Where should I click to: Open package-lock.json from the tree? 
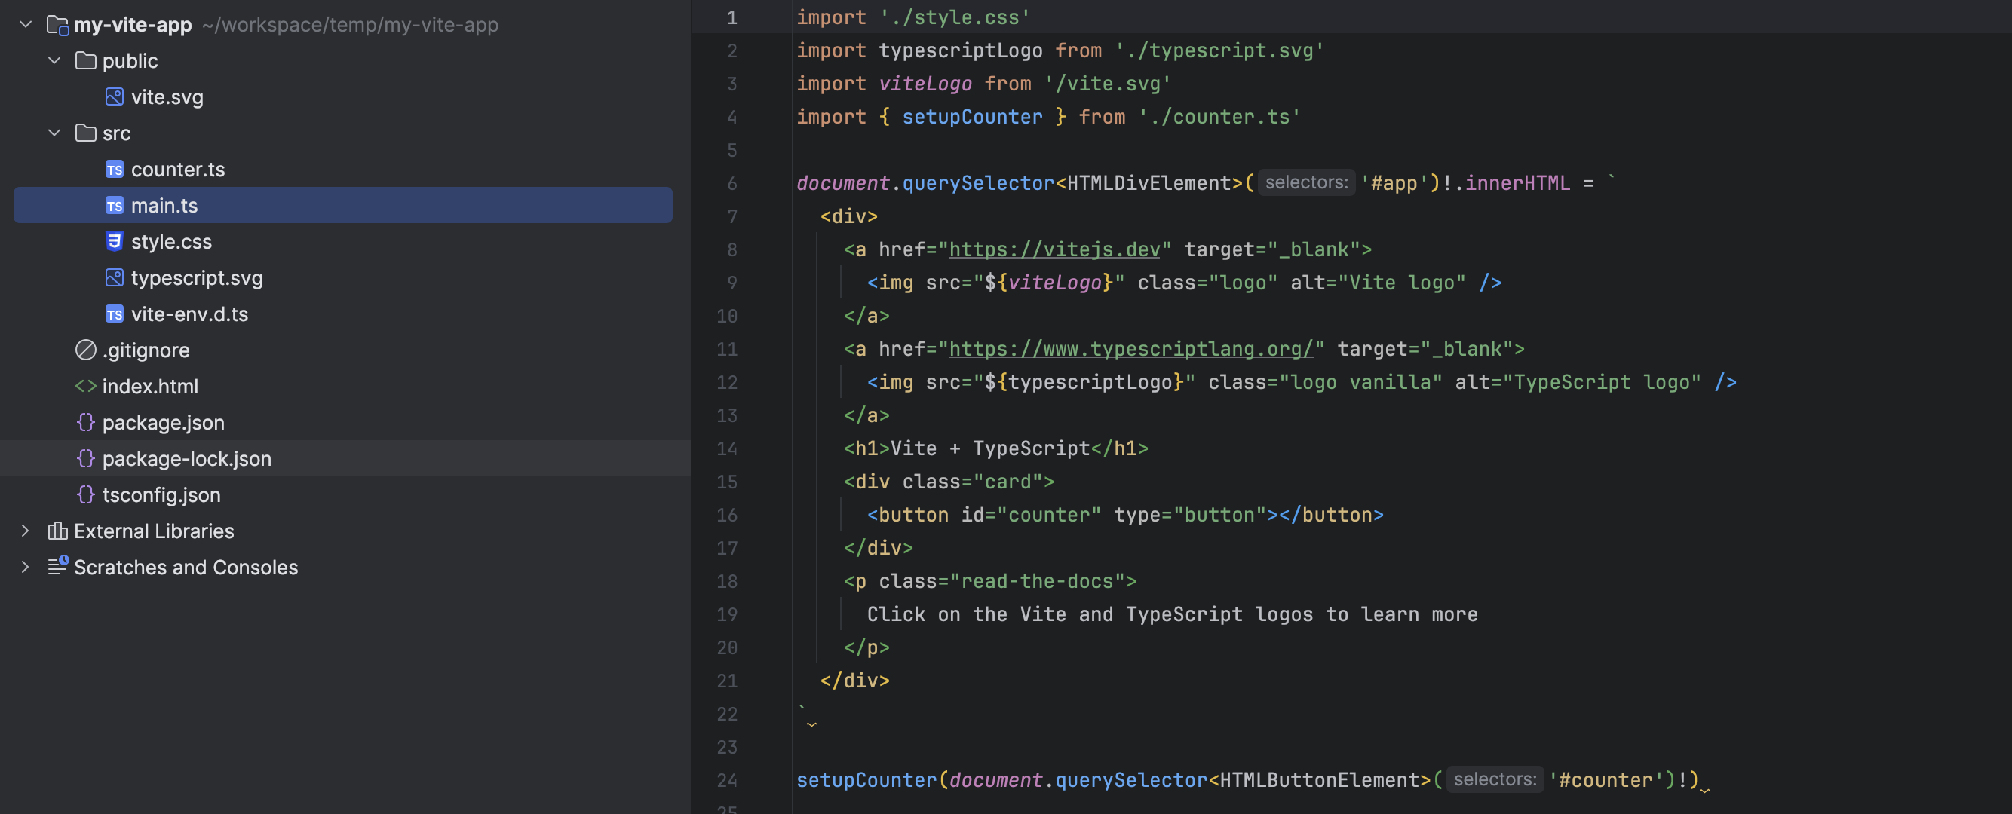click(x=187, y=458)
